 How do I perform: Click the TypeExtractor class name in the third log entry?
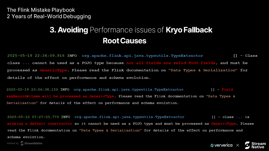click(x=129, y=117)
